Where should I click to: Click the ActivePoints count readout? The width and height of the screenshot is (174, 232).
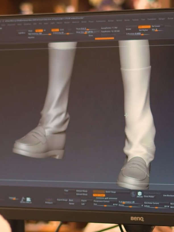pos(109,28)
